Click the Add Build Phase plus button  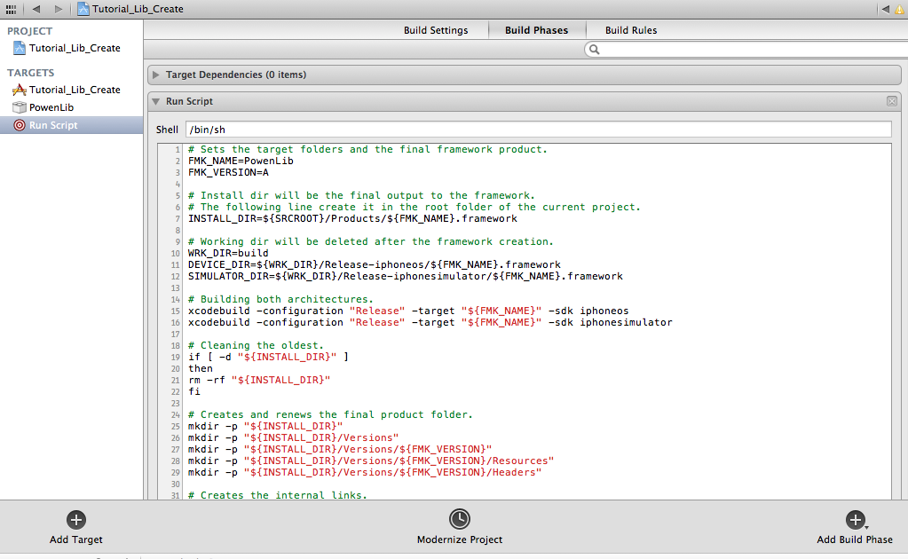(x=856, y=520)
